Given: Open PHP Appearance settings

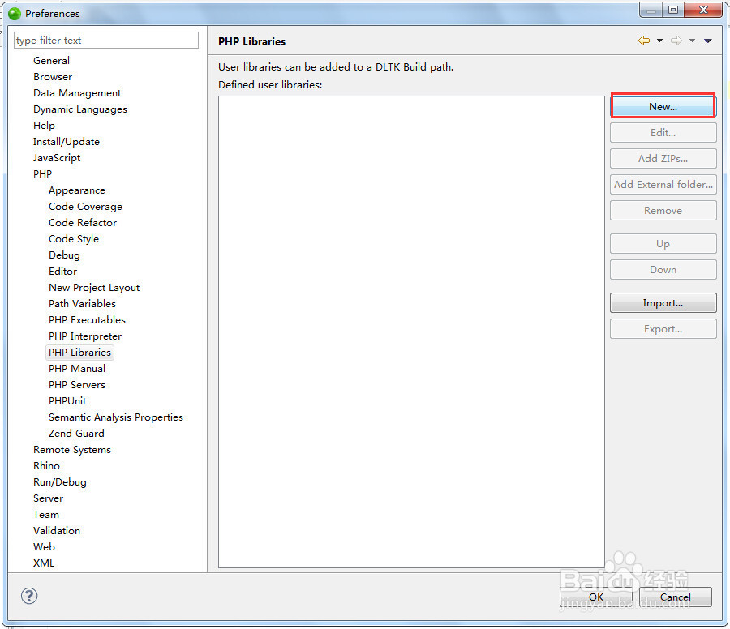Looking at the screenshot, I should (77, 190).
